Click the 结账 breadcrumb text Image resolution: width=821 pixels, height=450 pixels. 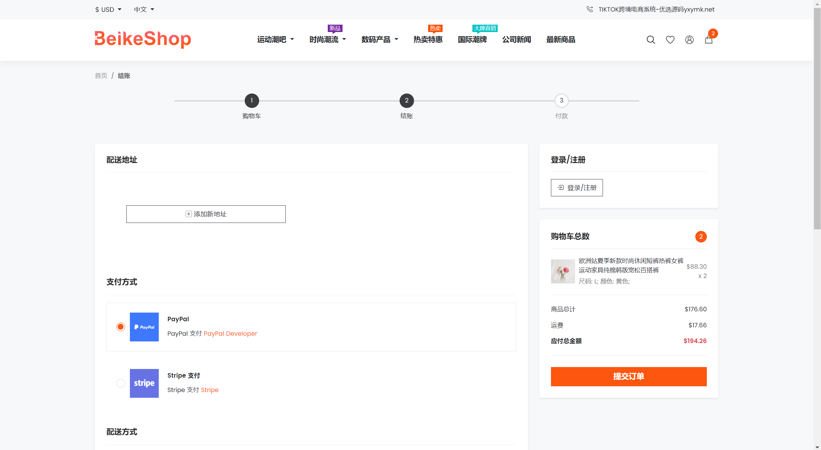click(124, 76)
